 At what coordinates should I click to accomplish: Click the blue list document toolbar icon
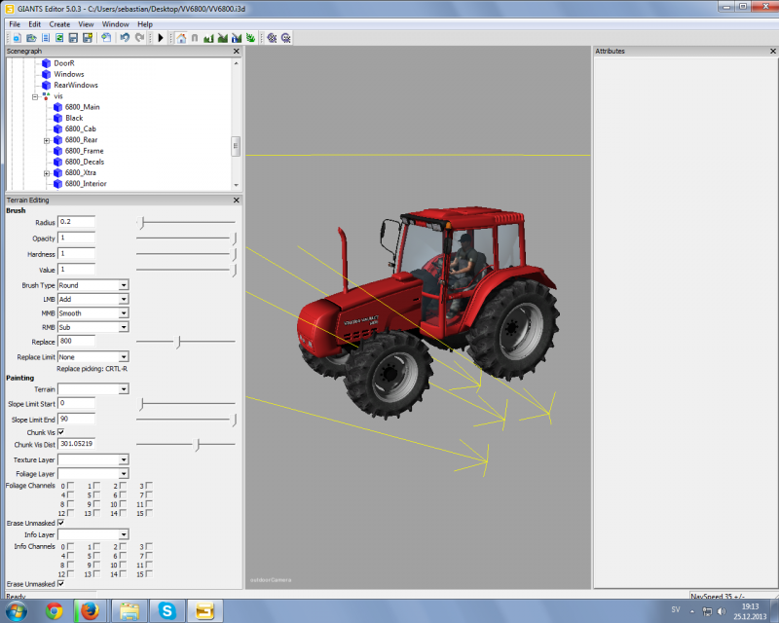coord(46,38)
